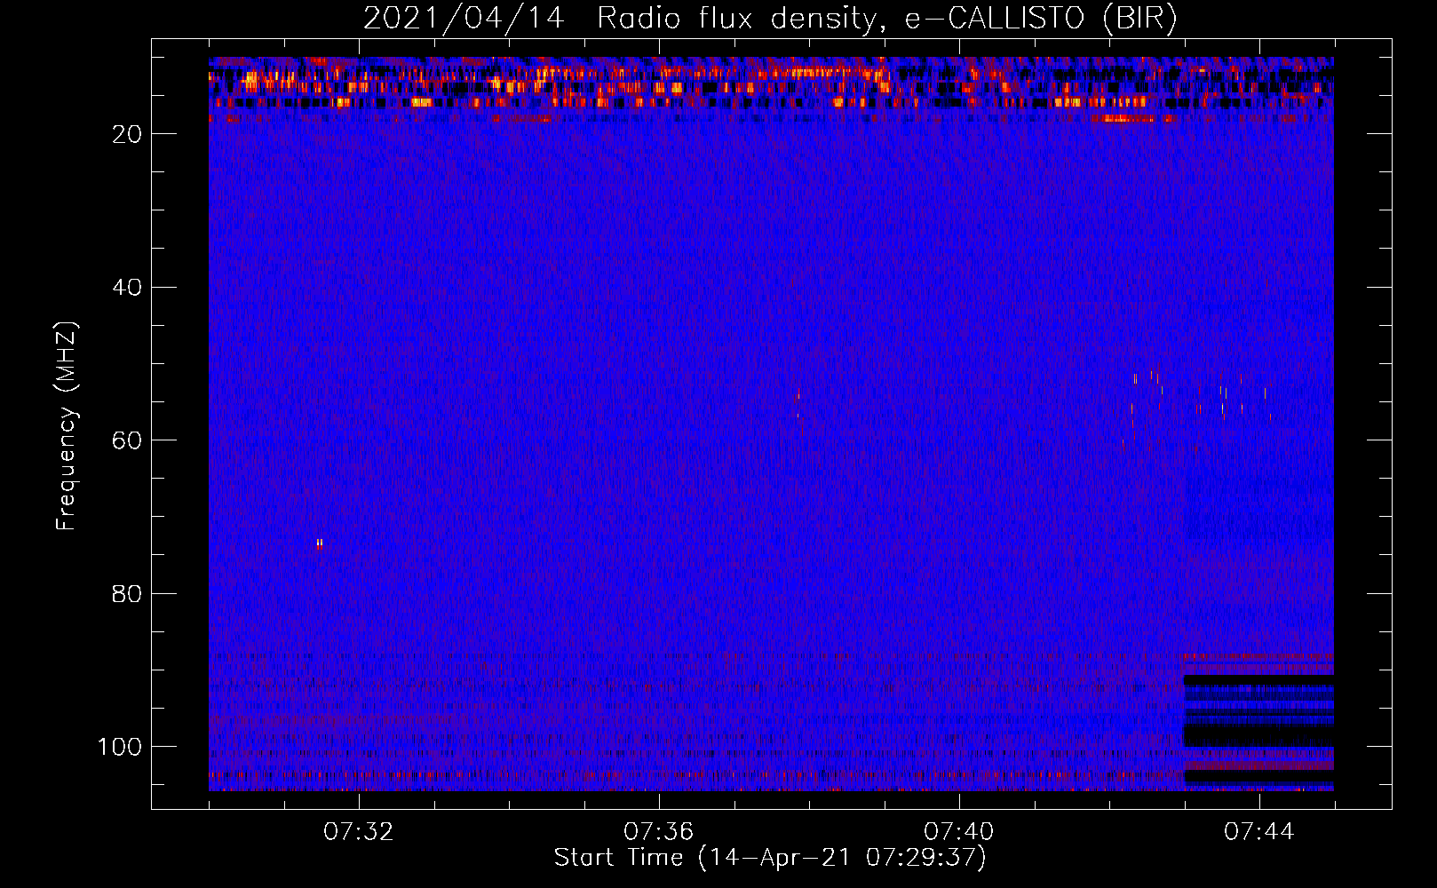Click the 40 MHz frequency tick label

[x=127, y=287]
